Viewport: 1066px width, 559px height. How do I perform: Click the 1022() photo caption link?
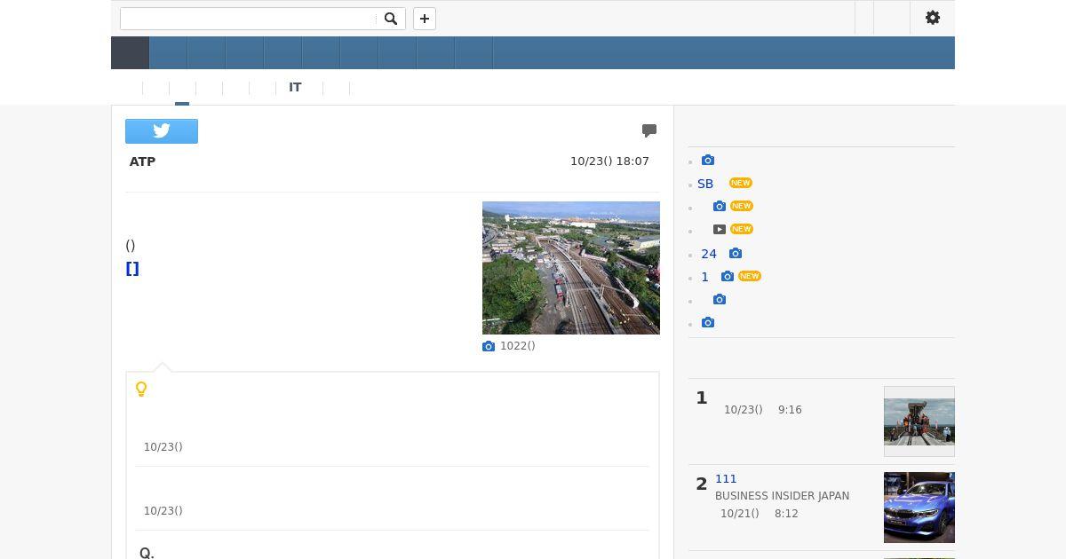[518, 346]
